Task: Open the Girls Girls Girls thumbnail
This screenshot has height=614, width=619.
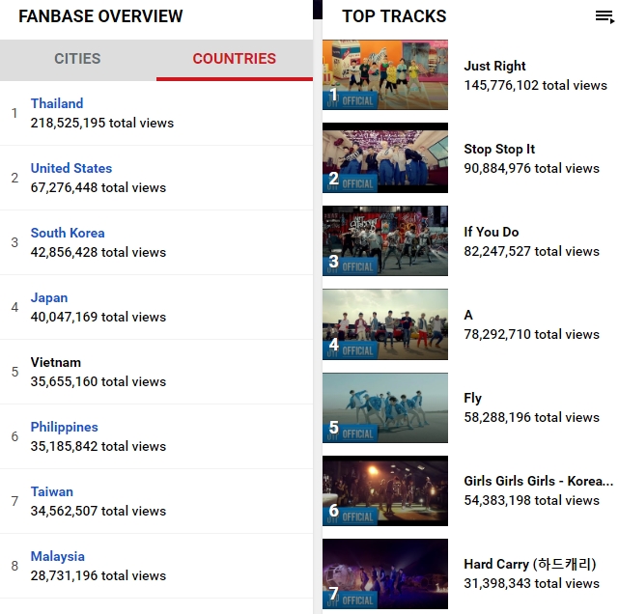Action: [x=385, y=490]
